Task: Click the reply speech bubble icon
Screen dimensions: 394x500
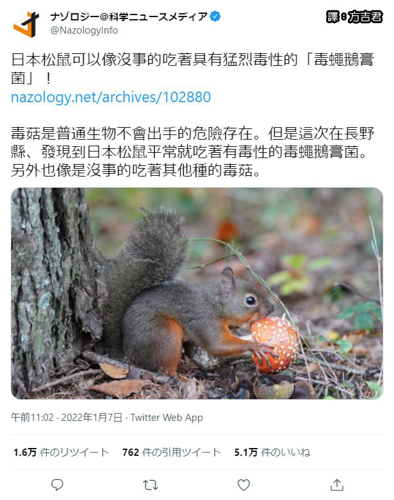Action: point(57,485)
